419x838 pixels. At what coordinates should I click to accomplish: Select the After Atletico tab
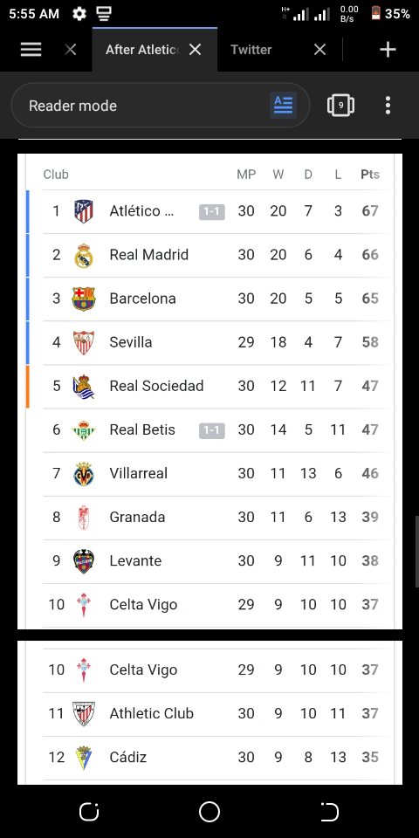tap(141, 50)
